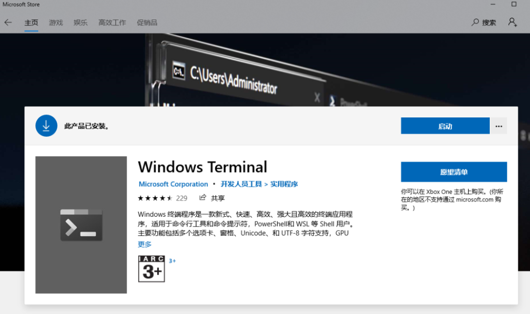Open the 促销品 section
Image resolution: width=530 pixels, height=314 pixels.
[147, 22]
